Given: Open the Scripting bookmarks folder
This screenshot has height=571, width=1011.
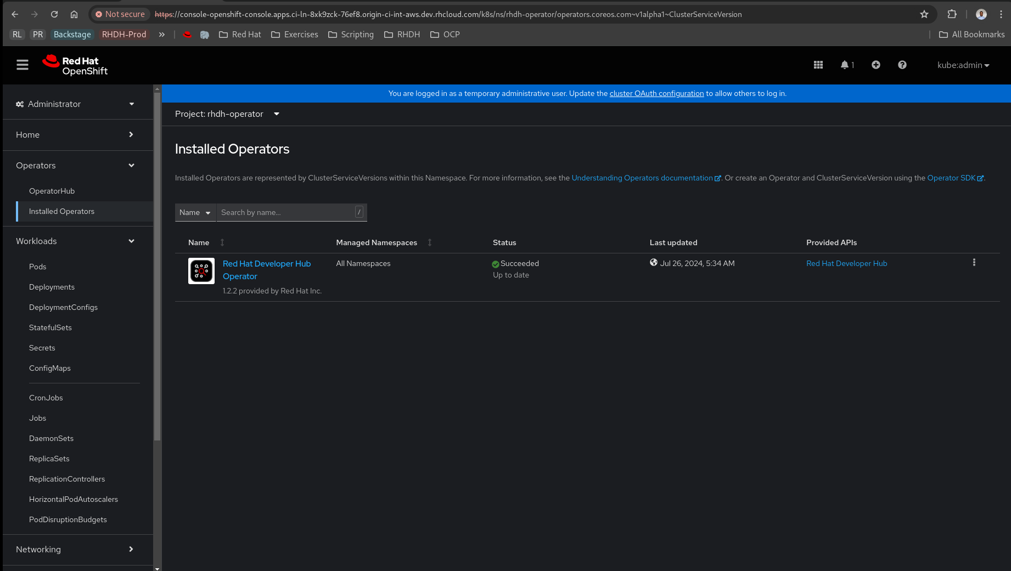Looking at the screenshot, I should [351, 35].
